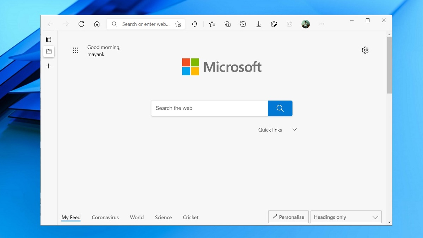423x238 pixels.
Task: Open page settings gear icon
Action: [365, 50]
